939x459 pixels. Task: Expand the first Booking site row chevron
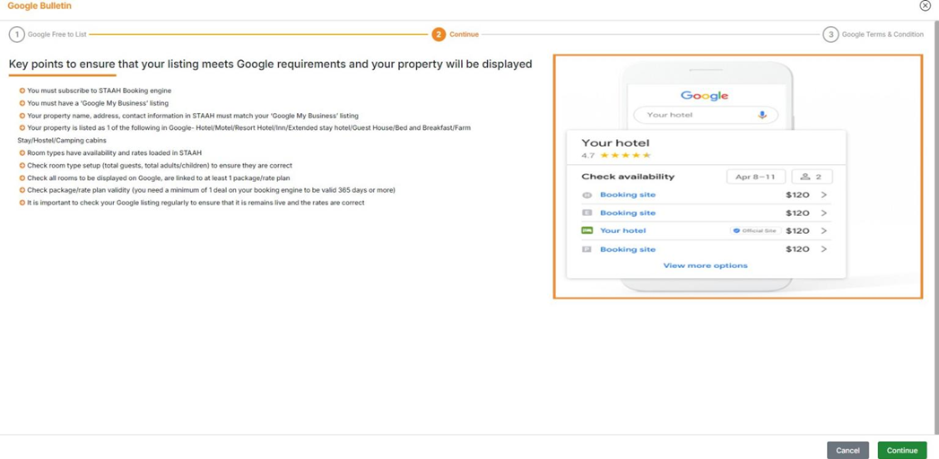click(824, 195)
